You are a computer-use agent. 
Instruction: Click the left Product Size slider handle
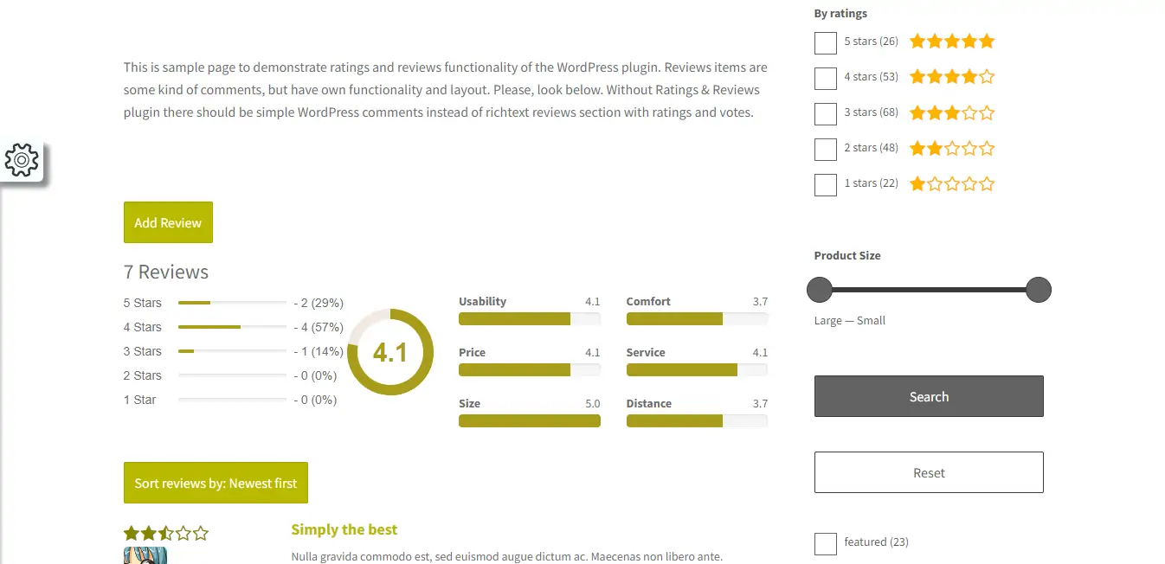tap(819, 290)
